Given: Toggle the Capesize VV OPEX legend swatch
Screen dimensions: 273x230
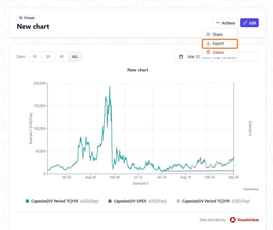Looking at the screenshot, I should tap(110, 201).
